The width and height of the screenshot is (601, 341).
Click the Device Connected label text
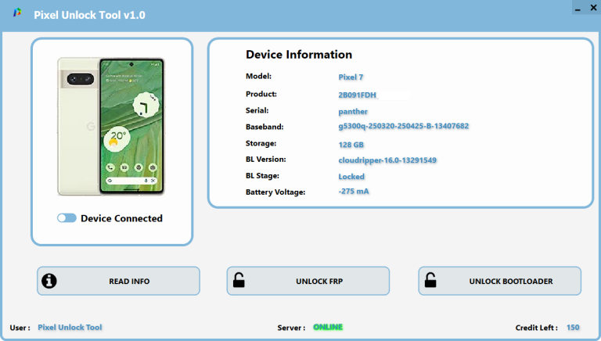click(x=121, y=218)
